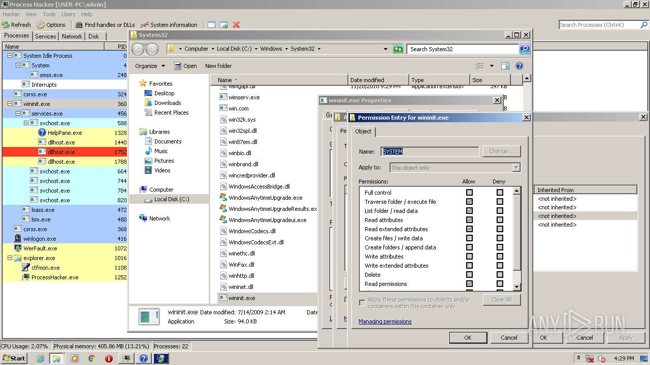650x365 pixels.
Task: Check Allow for Write attributes
Action: pyautogui.click(x=469, y=257)
